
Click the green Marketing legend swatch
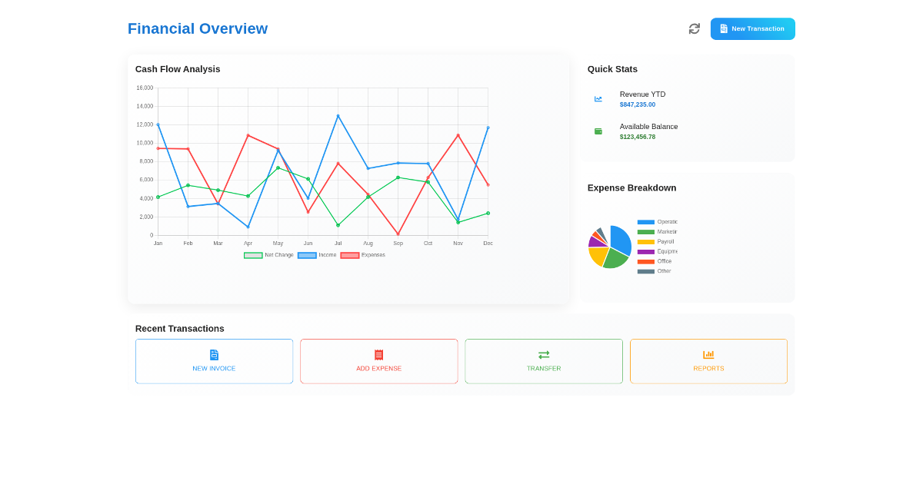[x=646, y=232]
